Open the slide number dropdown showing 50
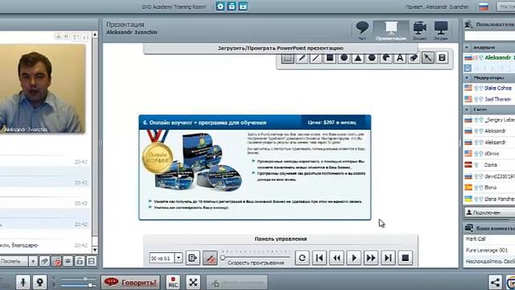The height and width of the screenshot is (290, 515). pyautogui.click(x=179, y=258)
